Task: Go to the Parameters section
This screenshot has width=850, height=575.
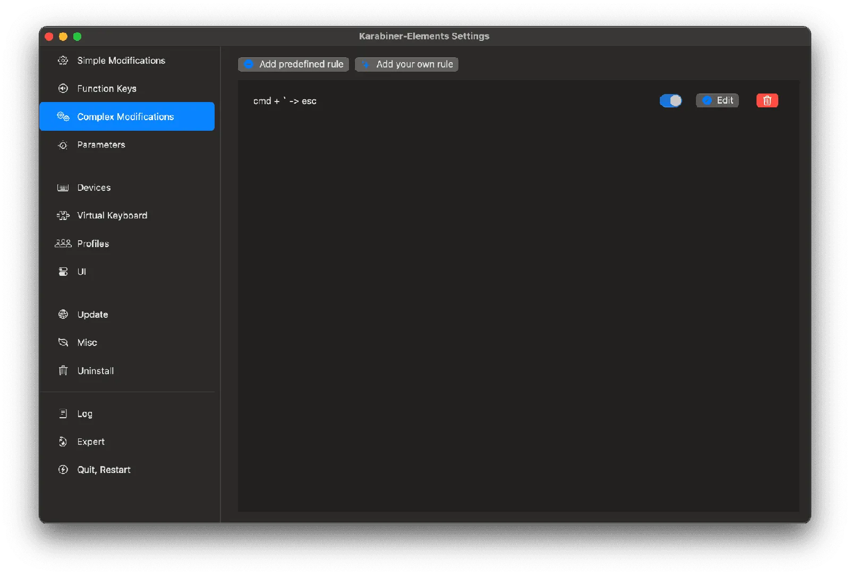Action: [x=101, y=145]
